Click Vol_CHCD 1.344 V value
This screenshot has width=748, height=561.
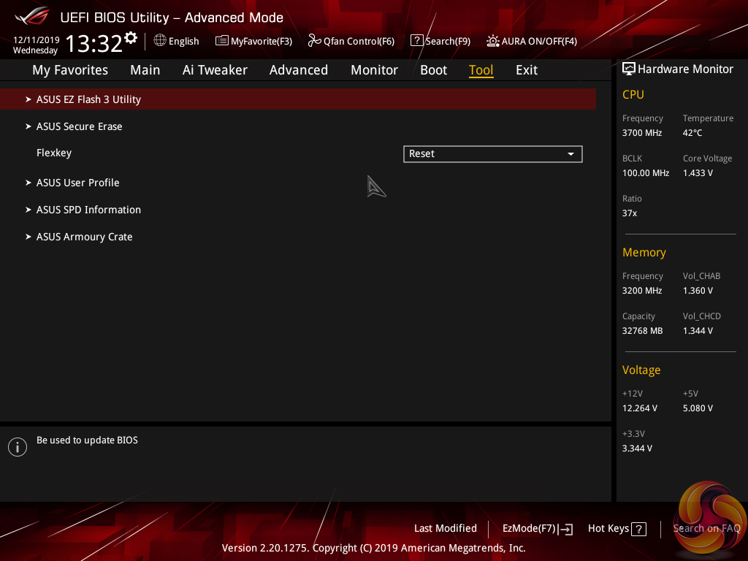coord(698,331)
